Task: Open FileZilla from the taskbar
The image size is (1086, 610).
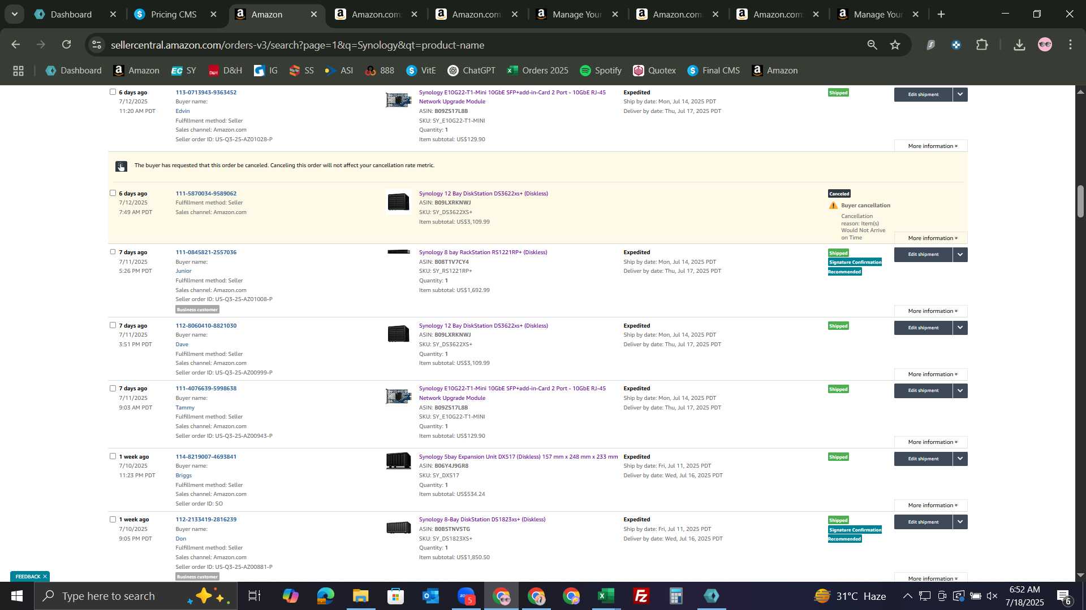Action: click(641, 596)
